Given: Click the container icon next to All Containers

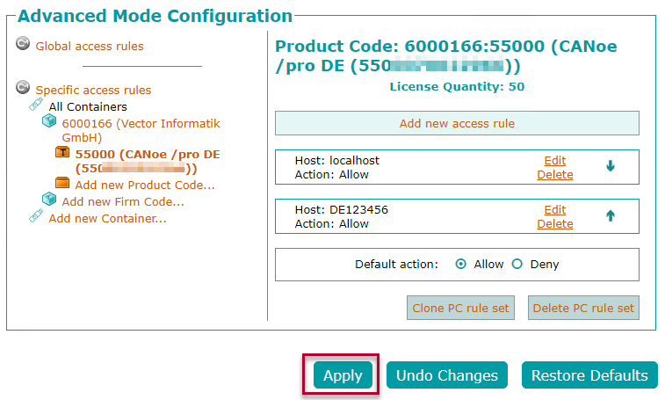Looking at the screenshot, I should 36,104.
